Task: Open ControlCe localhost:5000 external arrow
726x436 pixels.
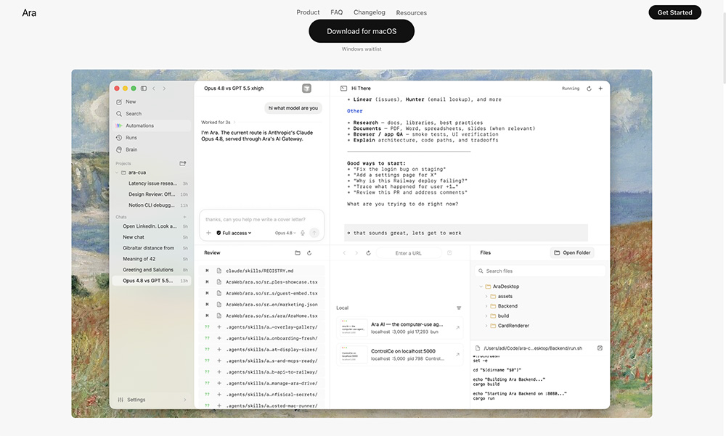Action: click(x=457, y=355)
